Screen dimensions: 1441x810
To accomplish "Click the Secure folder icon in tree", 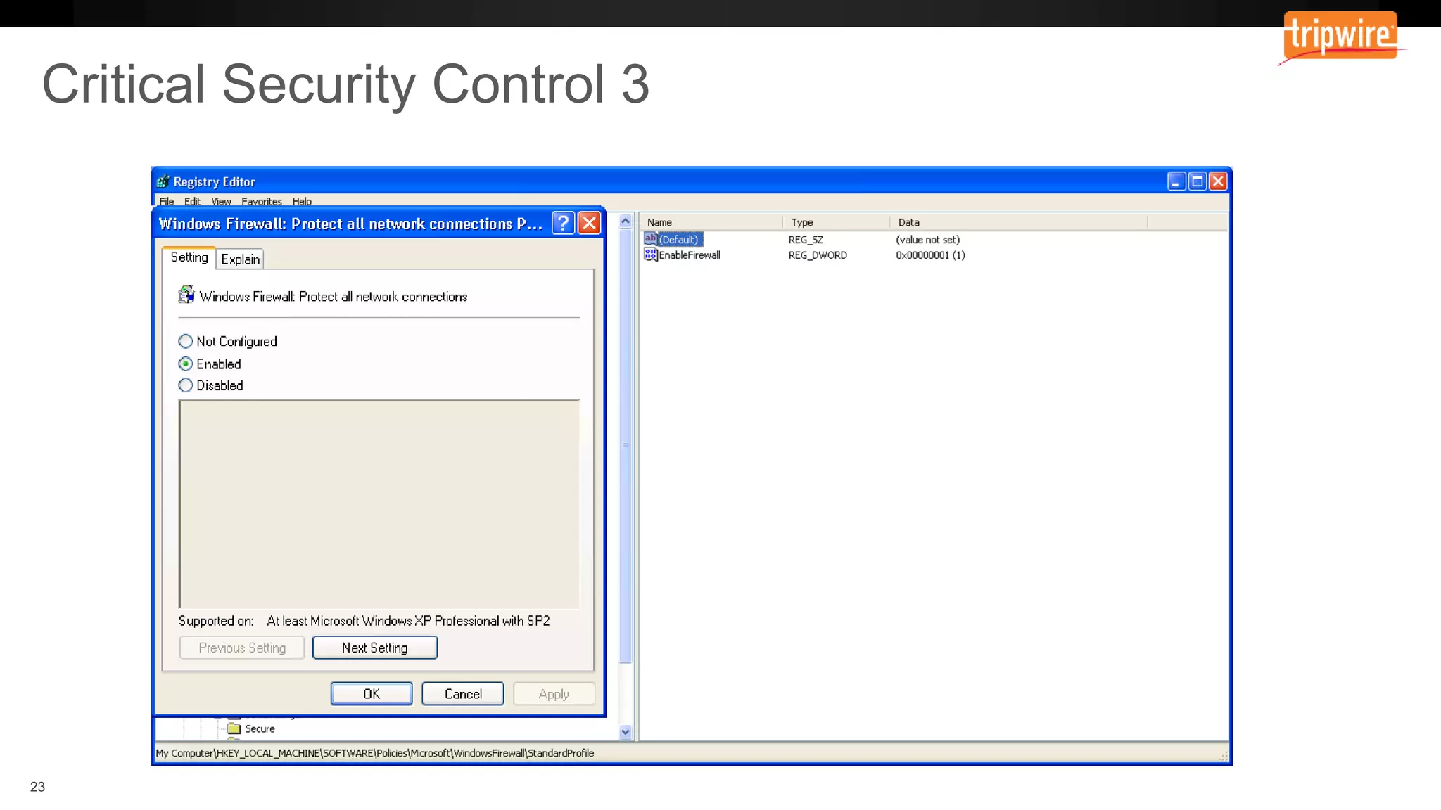I will pos(234,729).
